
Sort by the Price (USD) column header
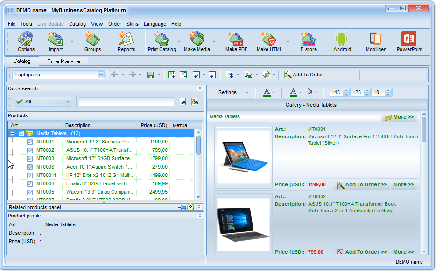click(154, 125)
